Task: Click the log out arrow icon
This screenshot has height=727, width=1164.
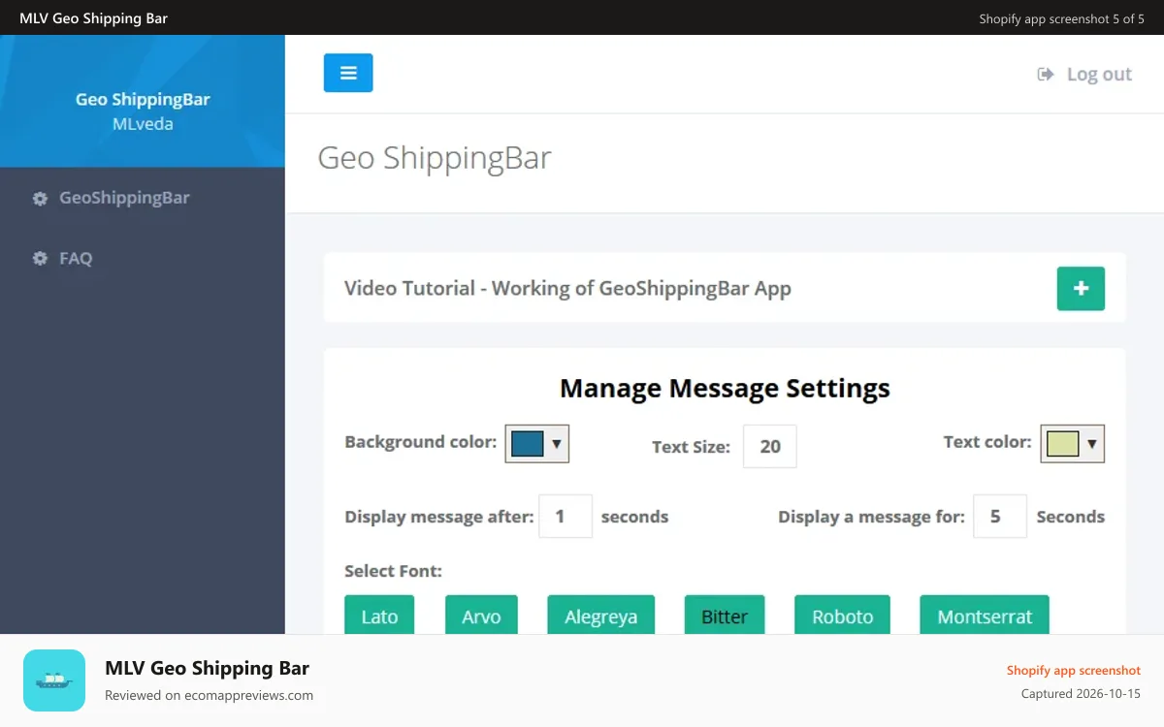Action: tap(1046, 75)
